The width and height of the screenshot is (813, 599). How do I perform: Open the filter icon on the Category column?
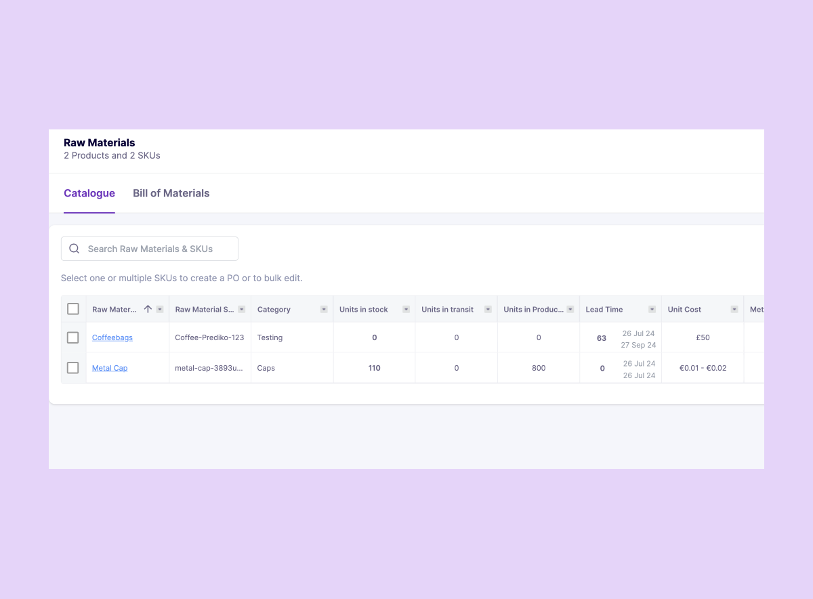[323, 309]
